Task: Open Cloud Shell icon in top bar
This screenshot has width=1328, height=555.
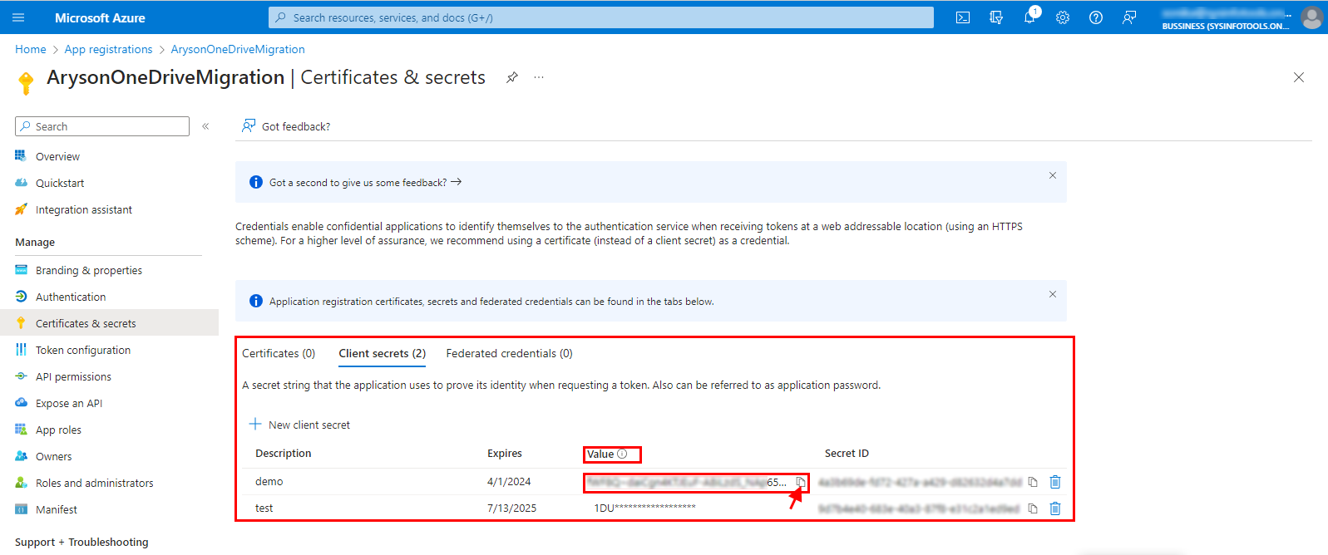Action: [963, 17]
